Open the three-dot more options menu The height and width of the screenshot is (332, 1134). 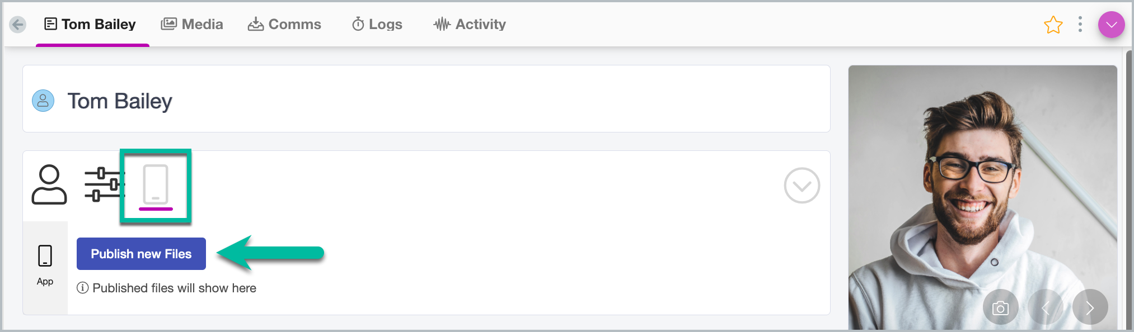pyautogui.click(x=1080, y=25)
